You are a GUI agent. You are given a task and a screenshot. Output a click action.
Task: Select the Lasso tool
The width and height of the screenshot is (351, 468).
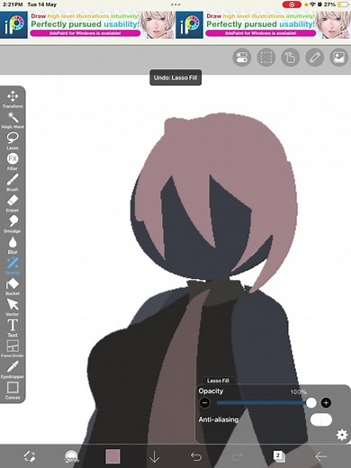13,140
